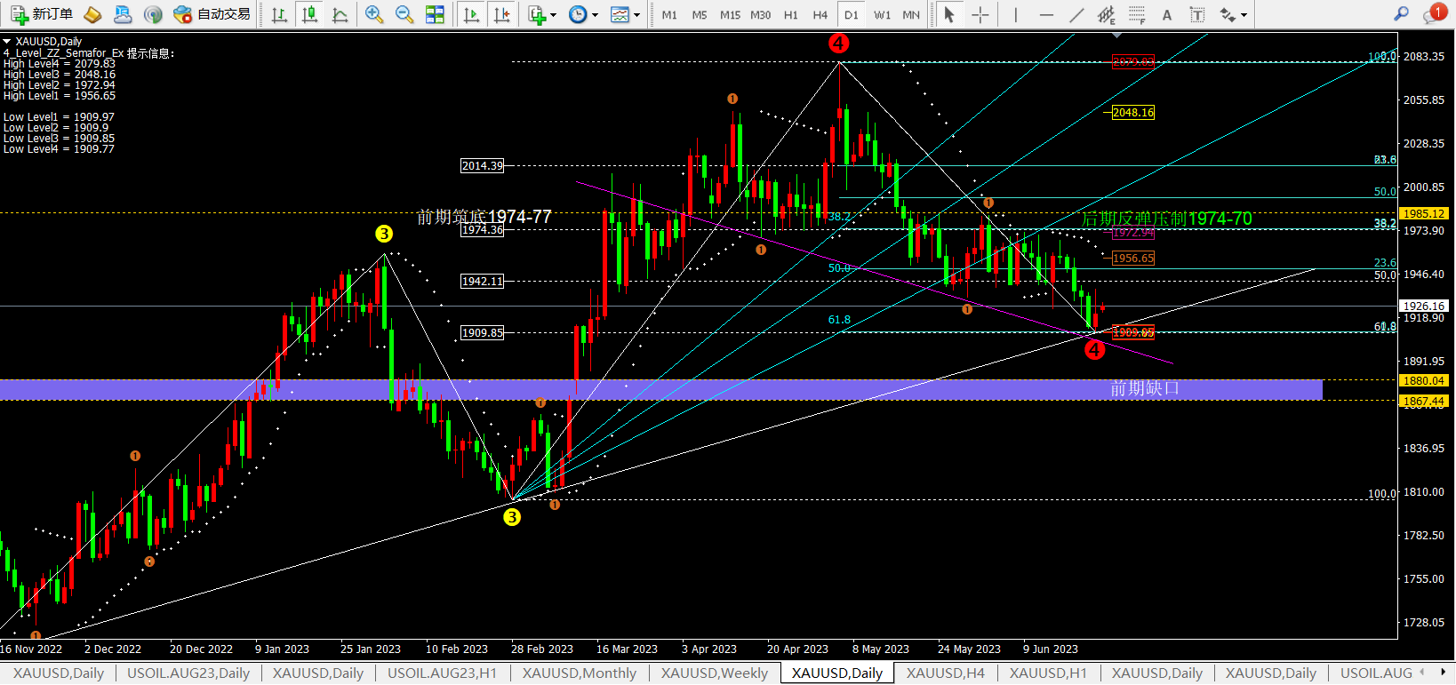The height and width of the screenshot is (685, 1456).
Task: Select the H4 timeframe button
Action: [x=820, y=14]
